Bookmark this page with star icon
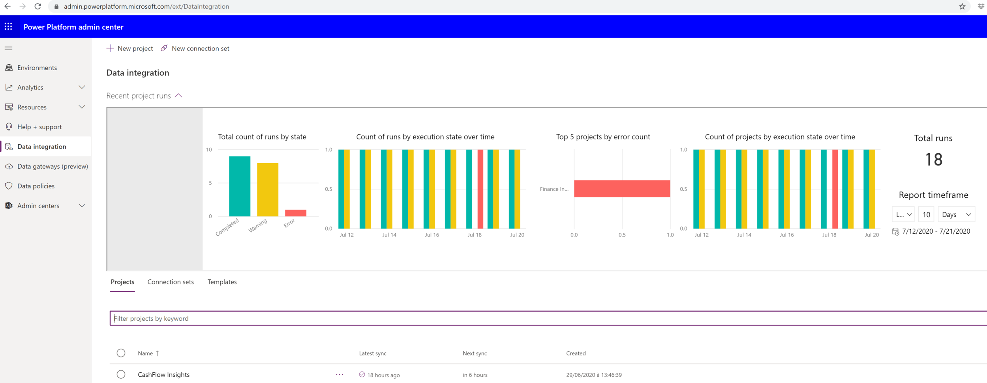The height and width of the screenshot is (383, 987). pos(962,6)
